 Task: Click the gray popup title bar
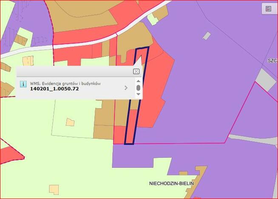pyautogui.click(x=74, y=71)
